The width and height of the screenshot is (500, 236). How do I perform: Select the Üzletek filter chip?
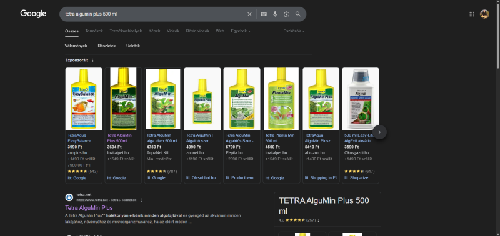(133, 46)
